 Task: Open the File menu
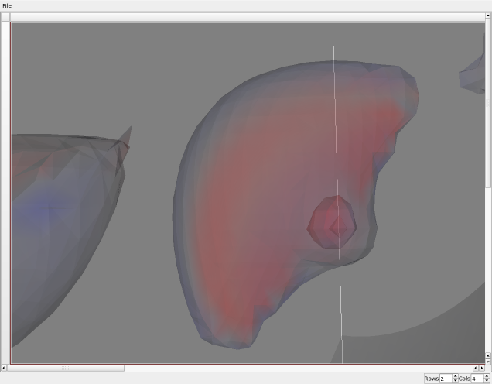click(7, 5)
